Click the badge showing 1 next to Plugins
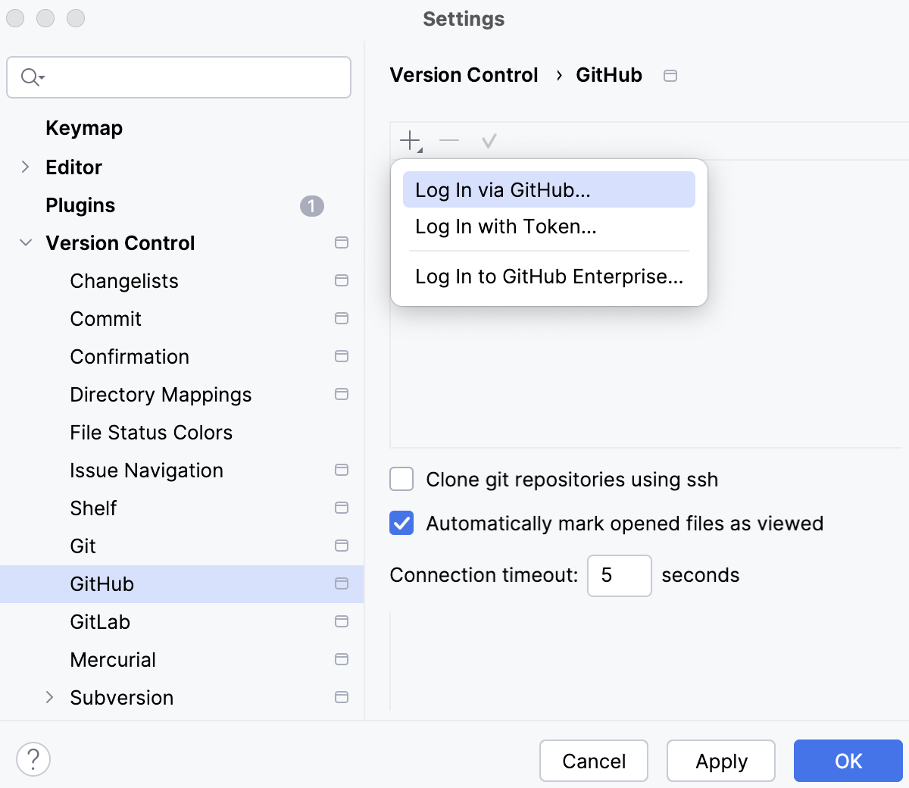Viewport: 909px width, 788px height. [313, 205]
